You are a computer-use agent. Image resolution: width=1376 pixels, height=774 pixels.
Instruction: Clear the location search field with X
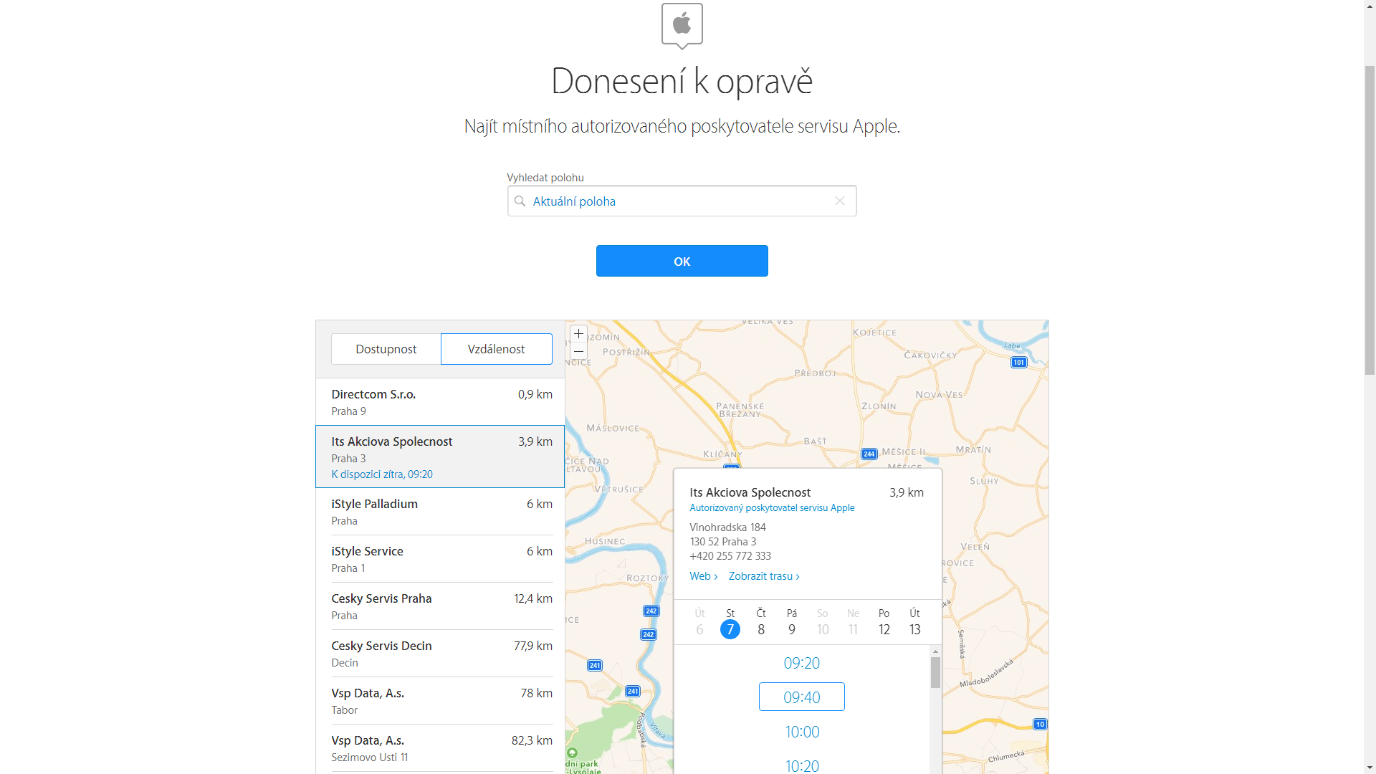pyautogui.click(x=840, y=201)
